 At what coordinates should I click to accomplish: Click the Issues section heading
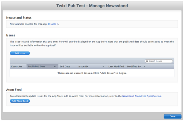[11, 35]
